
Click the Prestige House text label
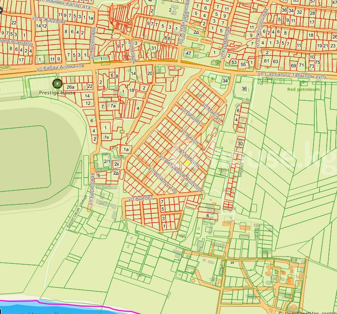[57, 93]
